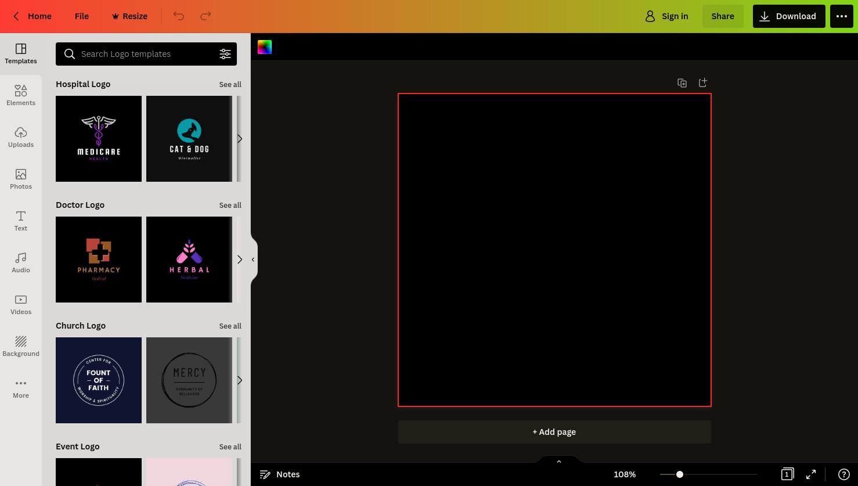The width and height of the screenshot is (858, 486).
Task: Open the Photos panel
Action: [x=21, y=179]
